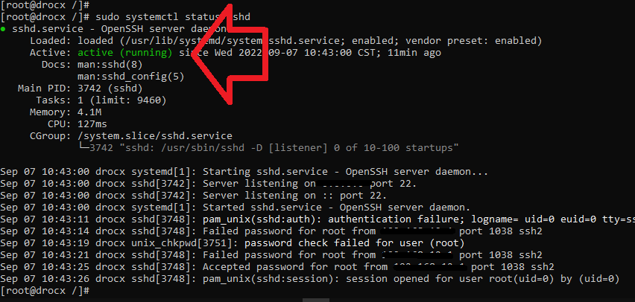Click the "Starting sshd.service" log entry
Screen dimensions: 635x302
pos(344,172)
